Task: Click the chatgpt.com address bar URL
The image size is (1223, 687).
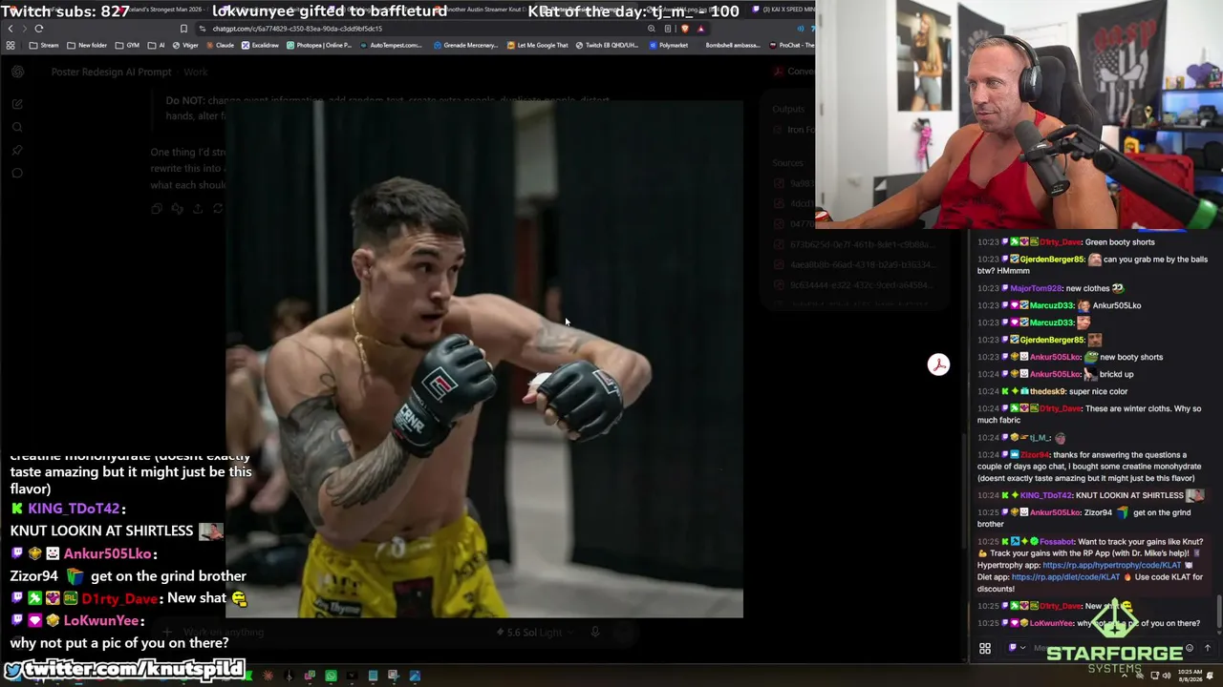Action: point(296,29)
